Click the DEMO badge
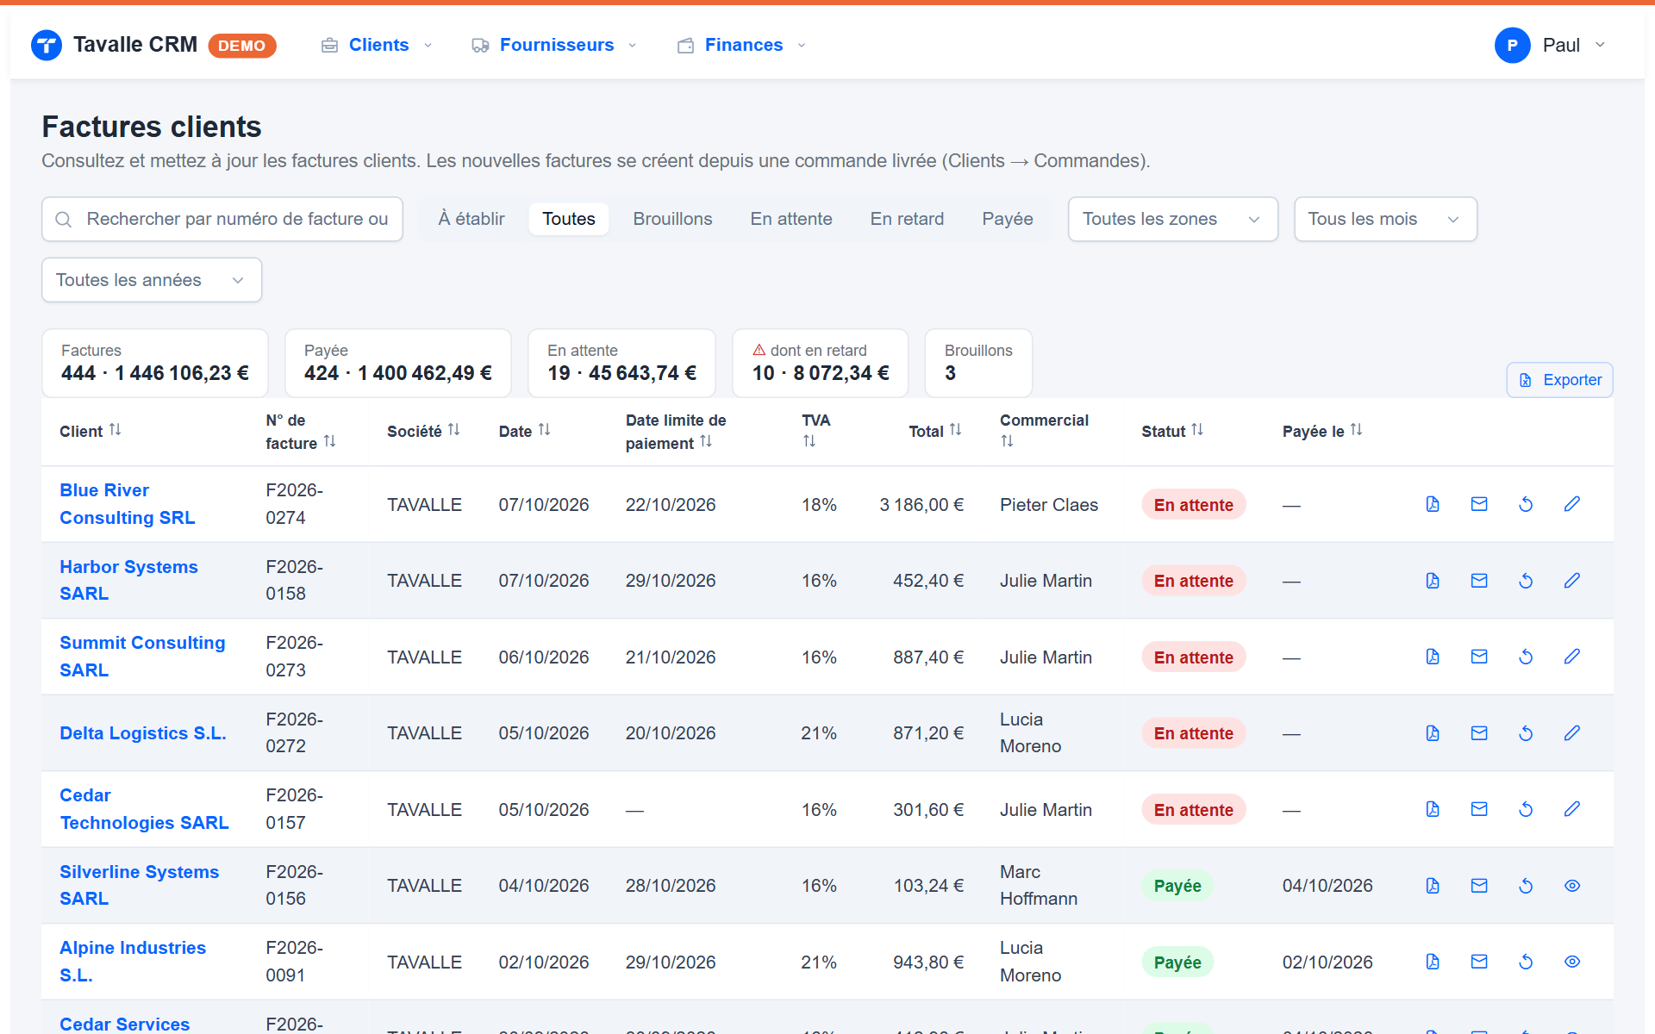This screenshot has height=1034, width=1655. coord(242,46)
